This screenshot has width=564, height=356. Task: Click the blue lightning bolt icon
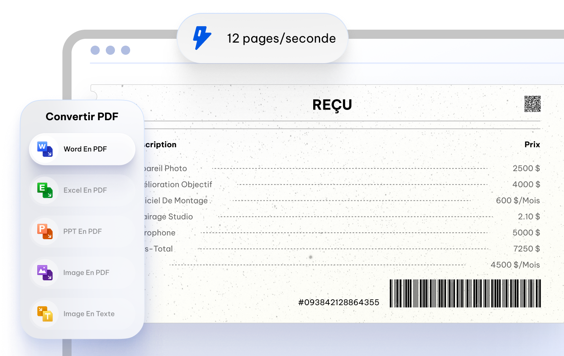[x=202, y=38]
